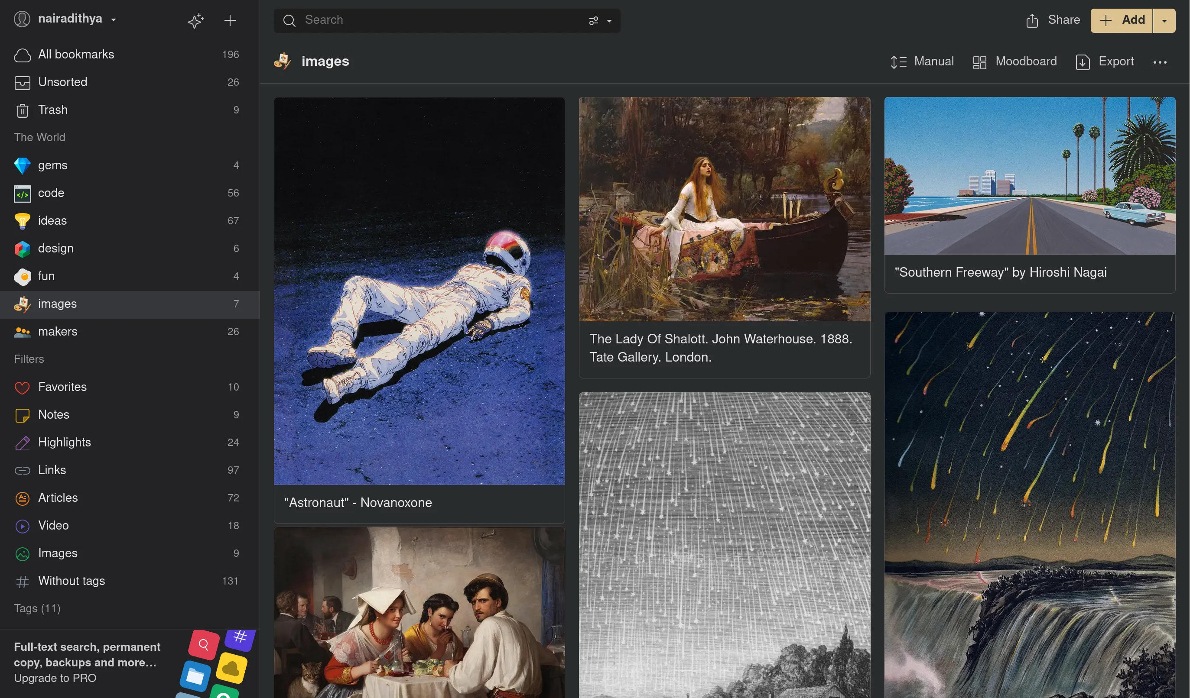
Task: Click Upgrade to PRO link
Action: tap(55, 678)
